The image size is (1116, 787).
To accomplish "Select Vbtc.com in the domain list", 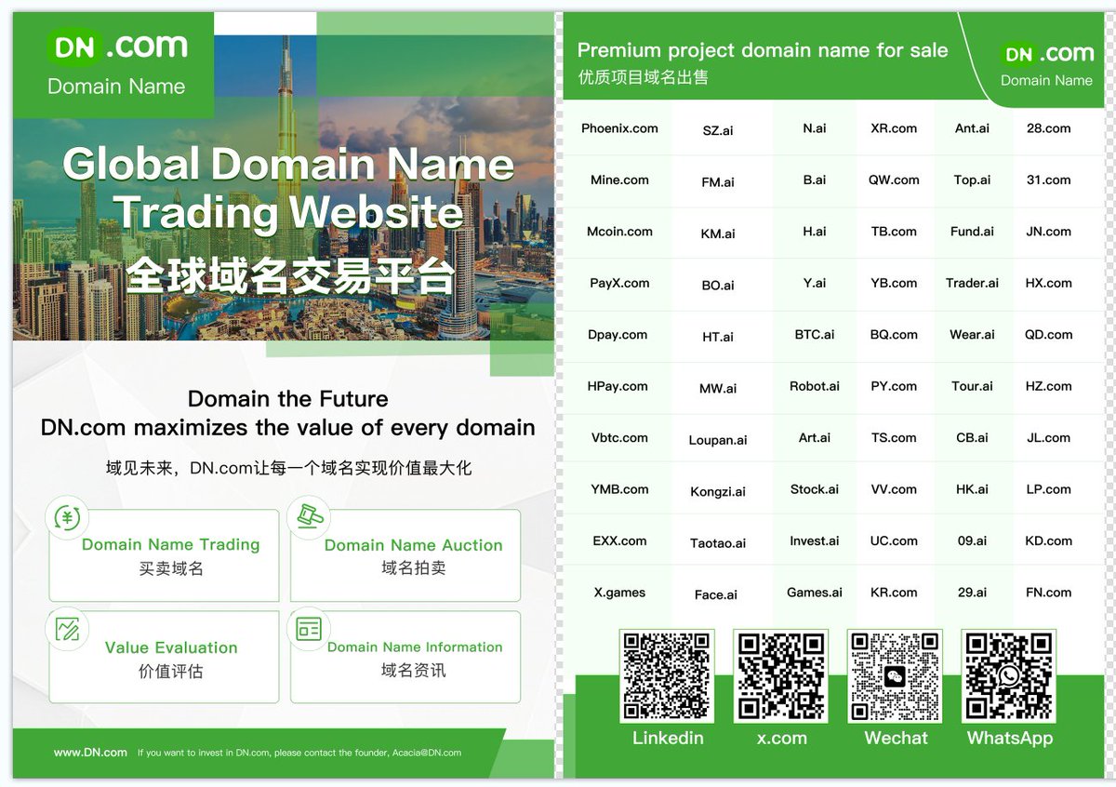I will click(x=619, y=437).
